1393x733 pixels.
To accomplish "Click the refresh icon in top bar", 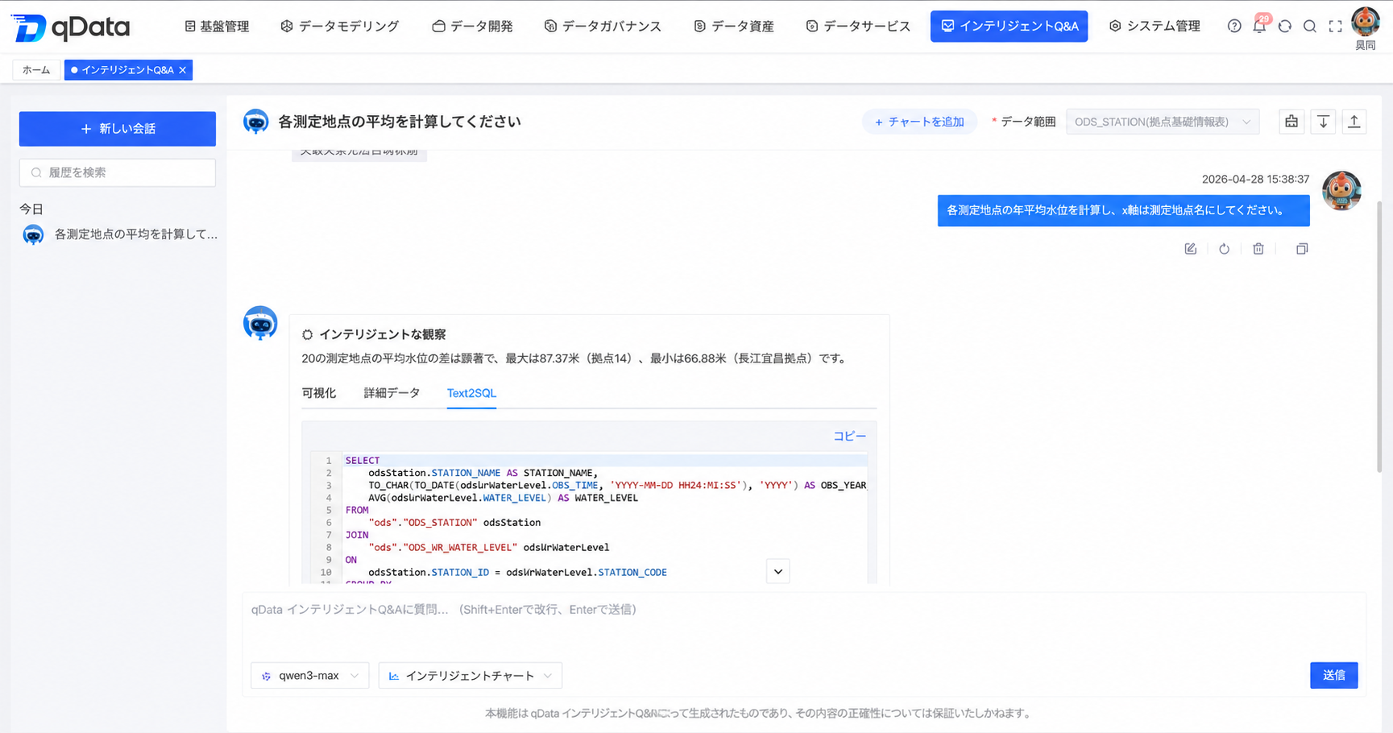I will tap(1285, 26).
